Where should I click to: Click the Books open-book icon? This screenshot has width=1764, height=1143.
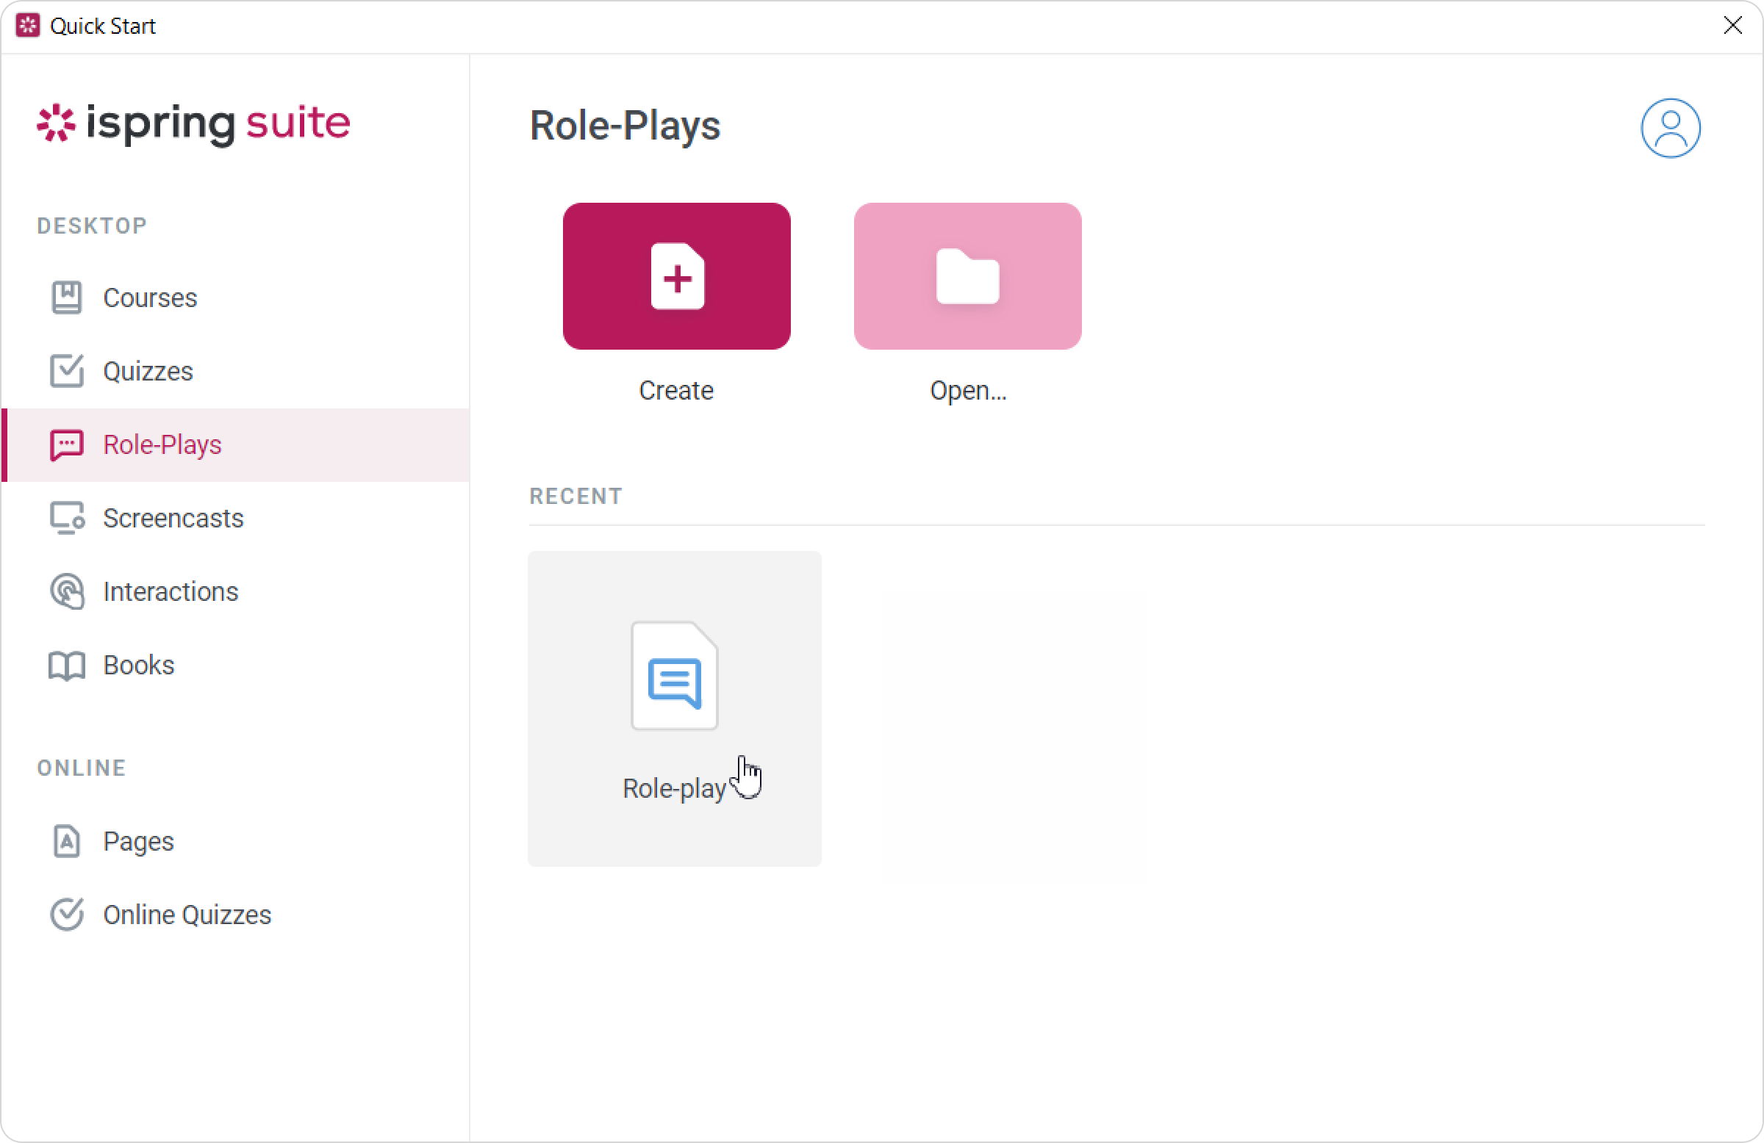point(67,666)
